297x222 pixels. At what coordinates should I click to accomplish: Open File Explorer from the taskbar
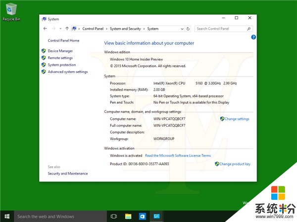(128, 217)
